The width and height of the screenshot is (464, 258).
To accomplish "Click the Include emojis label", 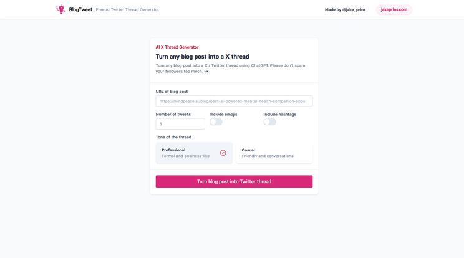I will [x=223, y=115].
